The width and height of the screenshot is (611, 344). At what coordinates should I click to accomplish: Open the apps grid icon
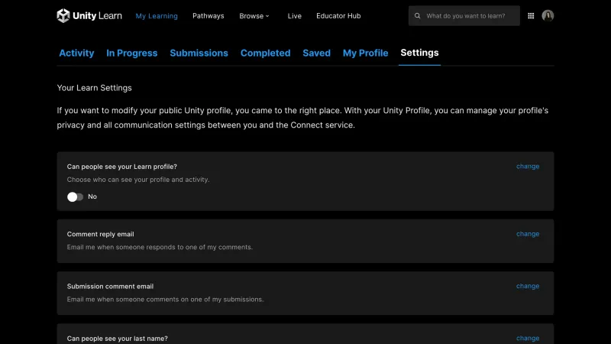[x=531, y=16]
